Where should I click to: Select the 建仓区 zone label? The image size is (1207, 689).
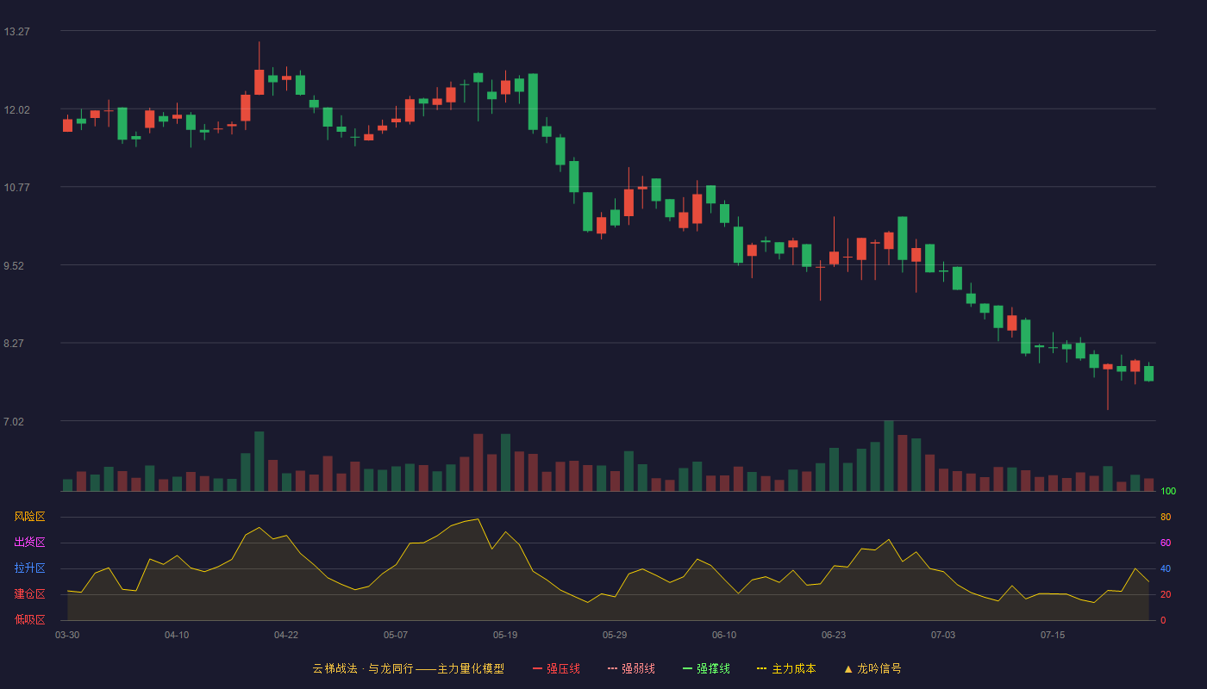[x=29, y=594]
